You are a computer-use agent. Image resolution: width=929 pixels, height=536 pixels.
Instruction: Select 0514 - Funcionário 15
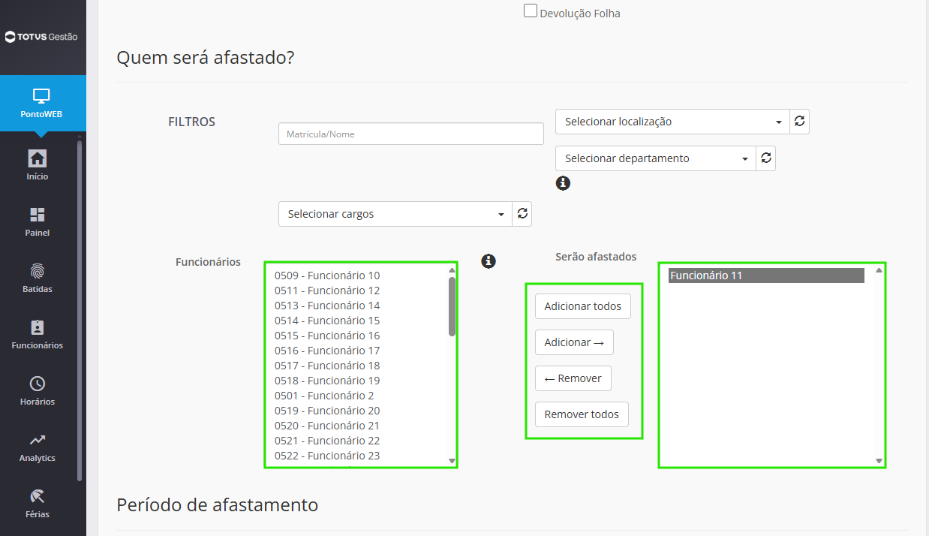[327, 321]
